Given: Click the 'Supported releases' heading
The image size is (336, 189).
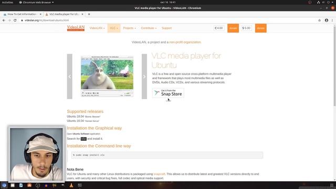Looking at the screenshot, I should coord(85,111).
